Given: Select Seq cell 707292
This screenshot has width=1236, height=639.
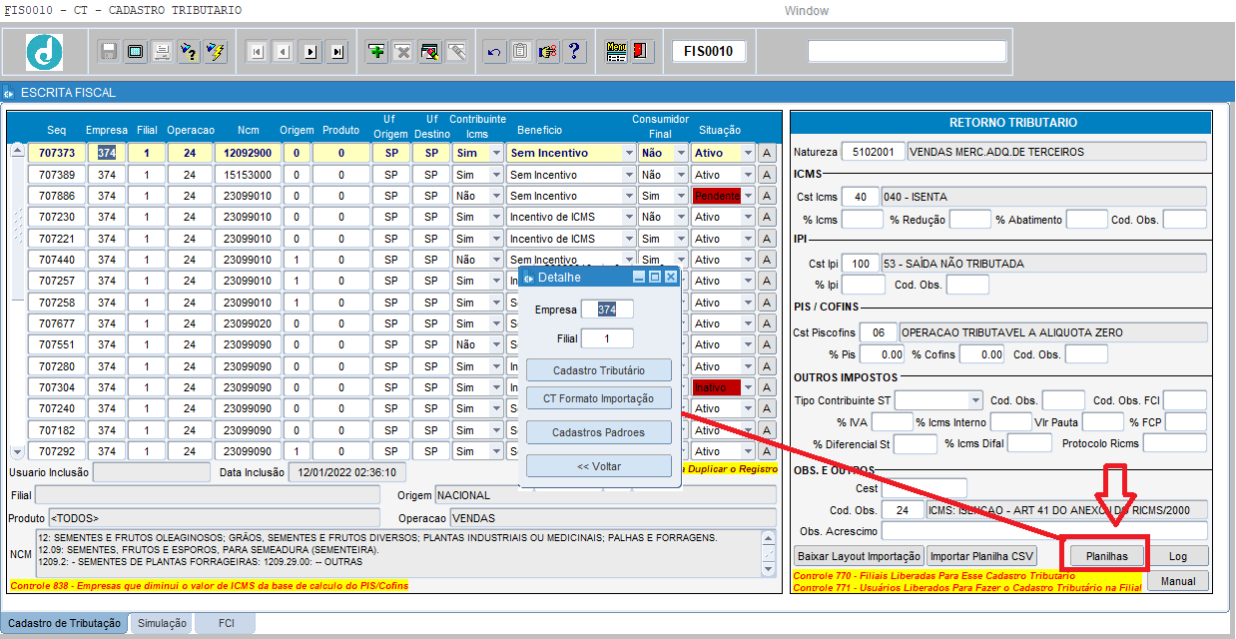Looking at the screenshot, I should [57, 451].
